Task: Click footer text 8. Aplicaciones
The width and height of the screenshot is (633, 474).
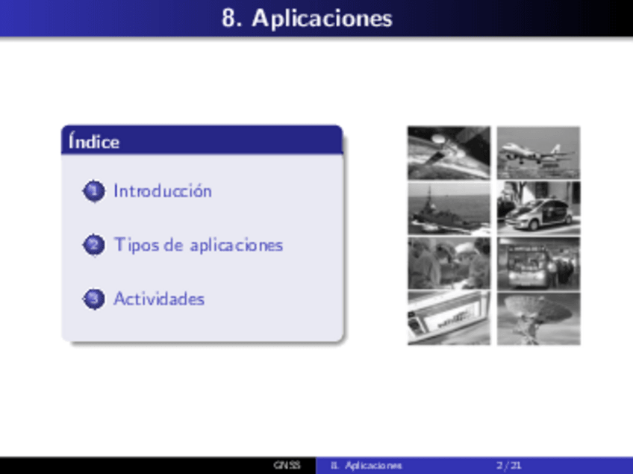Action: pyautogui.click(x=367, y=466)
